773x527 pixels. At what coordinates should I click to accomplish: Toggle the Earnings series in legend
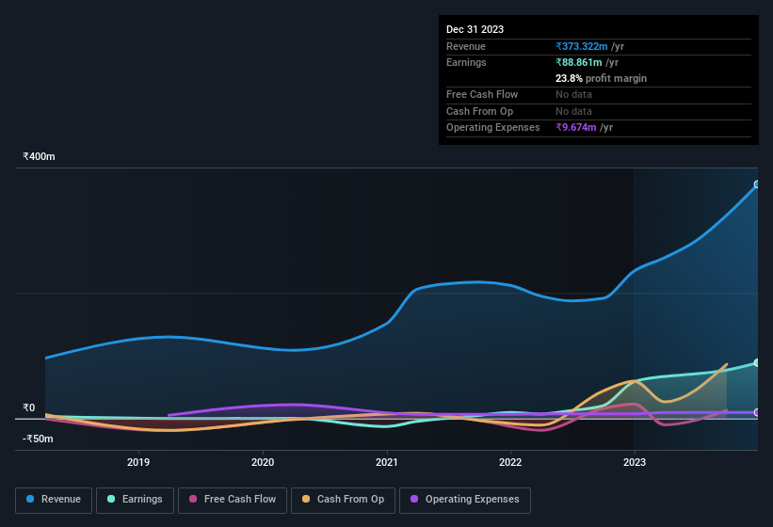click(135, 500)
